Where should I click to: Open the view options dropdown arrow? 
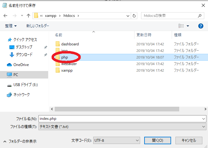tap(188, 26)
